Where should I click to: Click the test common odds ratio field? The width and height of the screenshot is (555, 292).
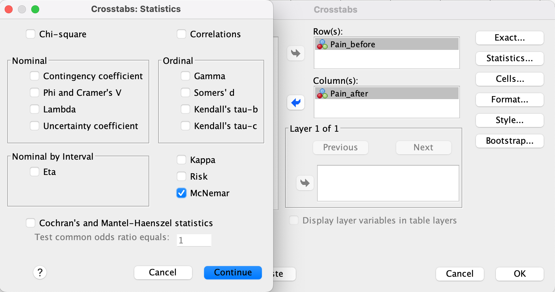coord(194,240)
